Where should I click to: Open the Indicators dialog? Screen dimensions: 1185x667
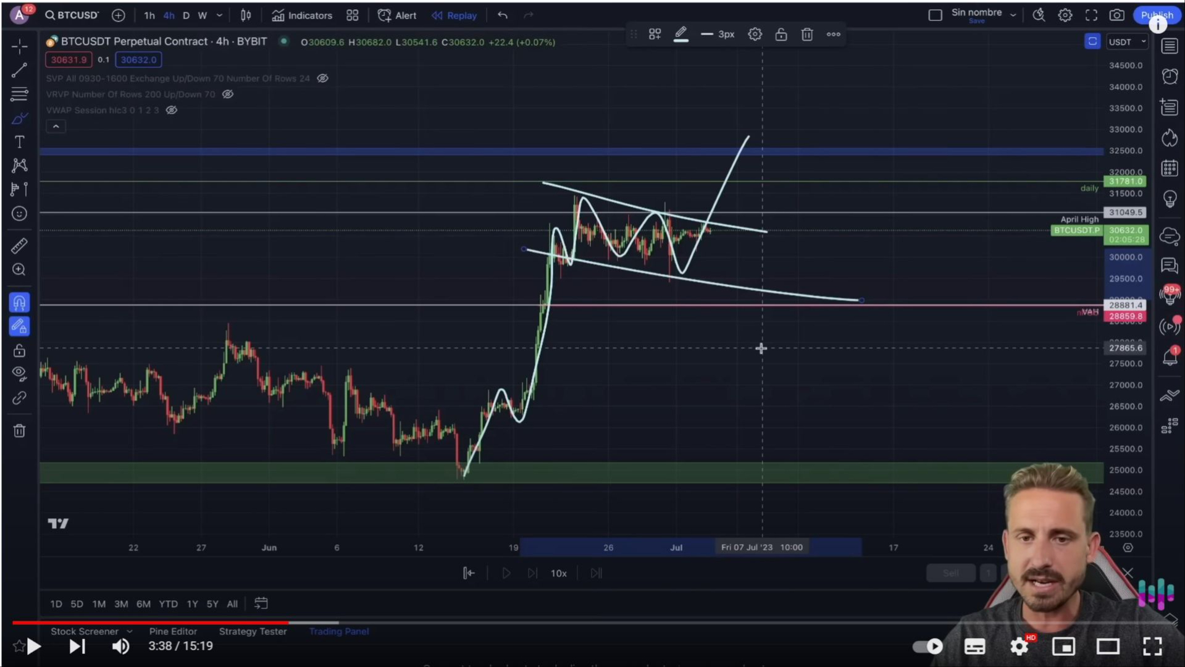pyautogui.click(x=302, y=15)
